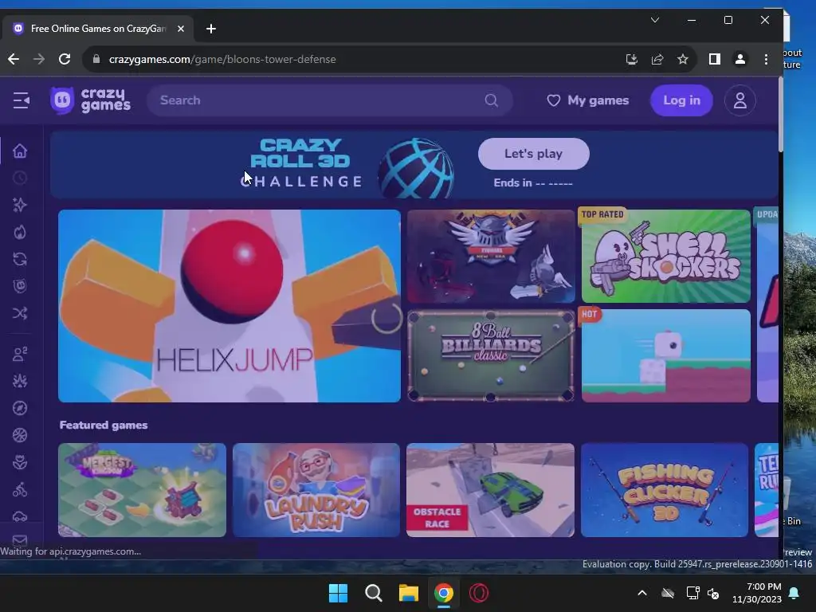Screen dimensions: 816x612
Task: Open the 2 Player games icon
Action: pyautogui.click(x=20, y=354)
